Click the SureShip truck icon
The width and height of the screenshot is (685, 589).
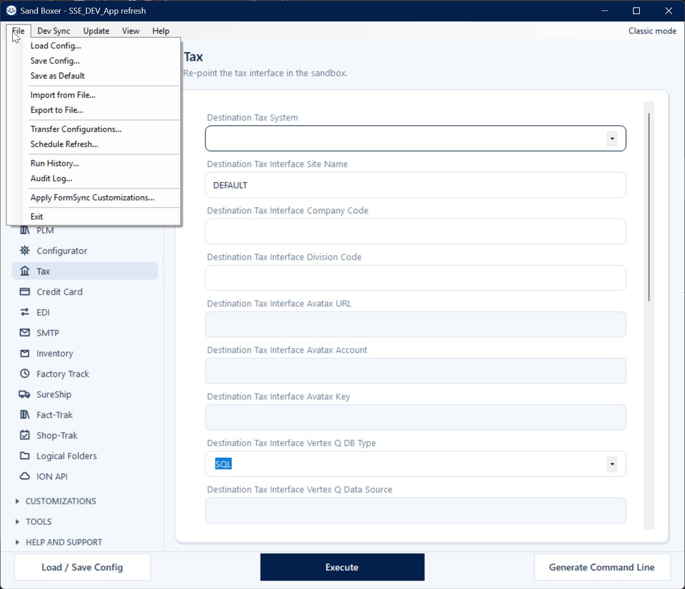pos(25,394)
